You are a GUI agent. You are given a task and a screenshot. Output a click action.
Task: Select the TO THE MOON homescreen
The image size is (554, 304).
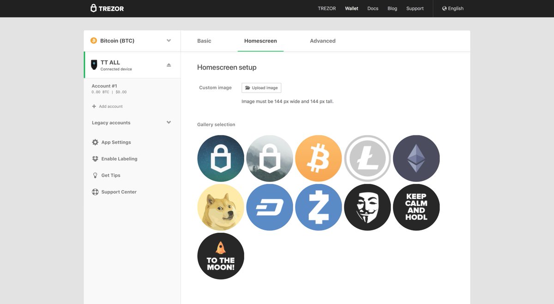click(x=221, y=256)
